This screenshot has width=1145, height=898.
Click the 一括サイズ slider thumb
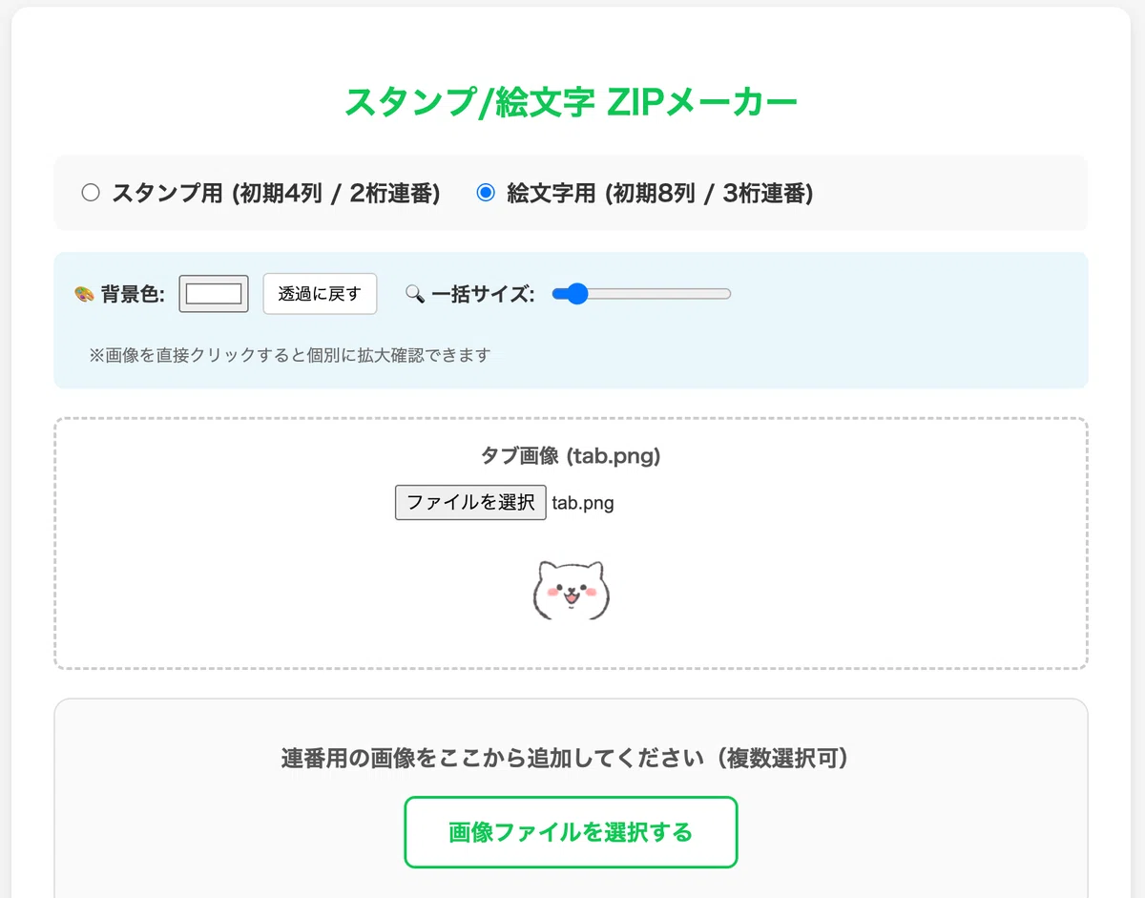[x=576, y=294]
